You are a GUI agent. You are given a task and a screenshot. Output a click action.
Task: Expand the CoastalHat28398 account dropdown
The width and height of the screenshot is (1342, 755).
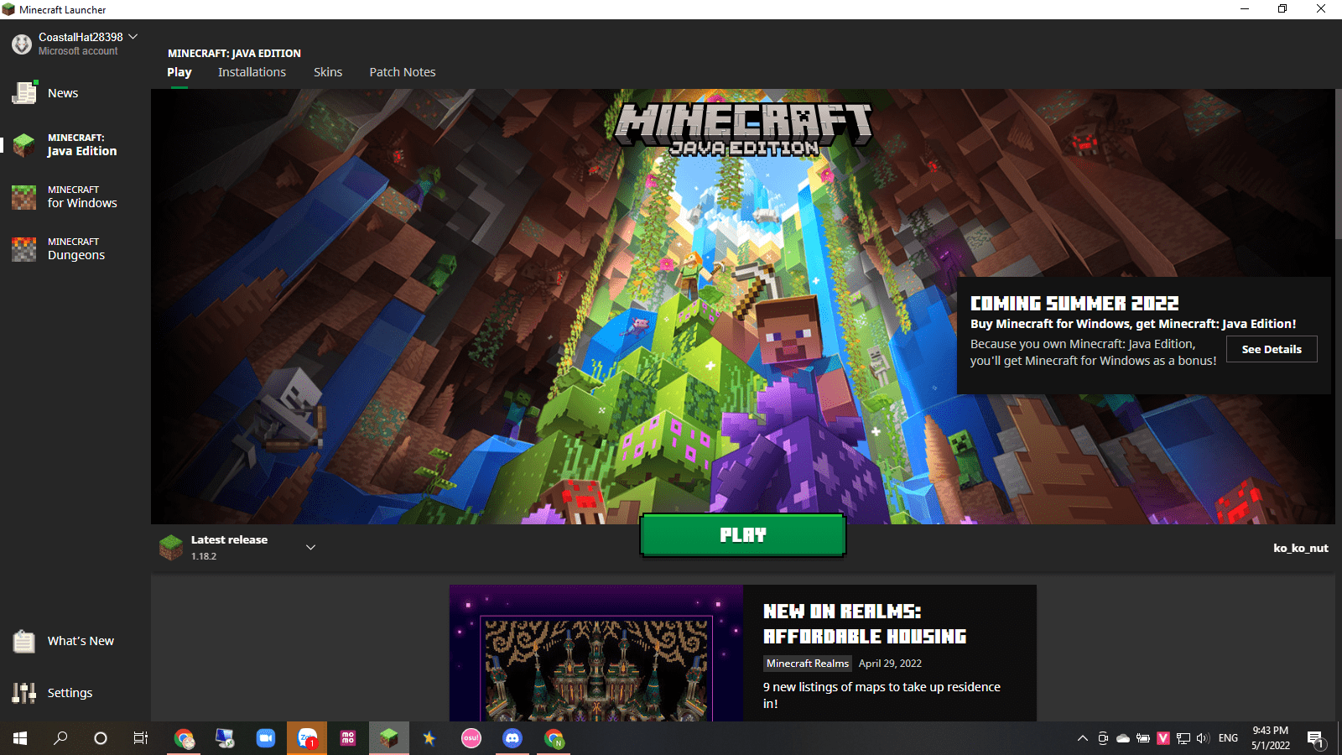[x=133, y=37]
